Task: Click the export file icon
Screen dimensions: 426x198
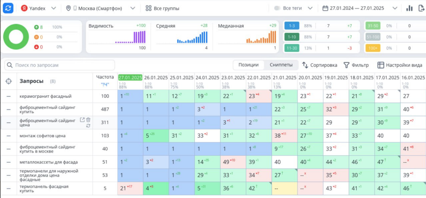Action: pos(421,8)
